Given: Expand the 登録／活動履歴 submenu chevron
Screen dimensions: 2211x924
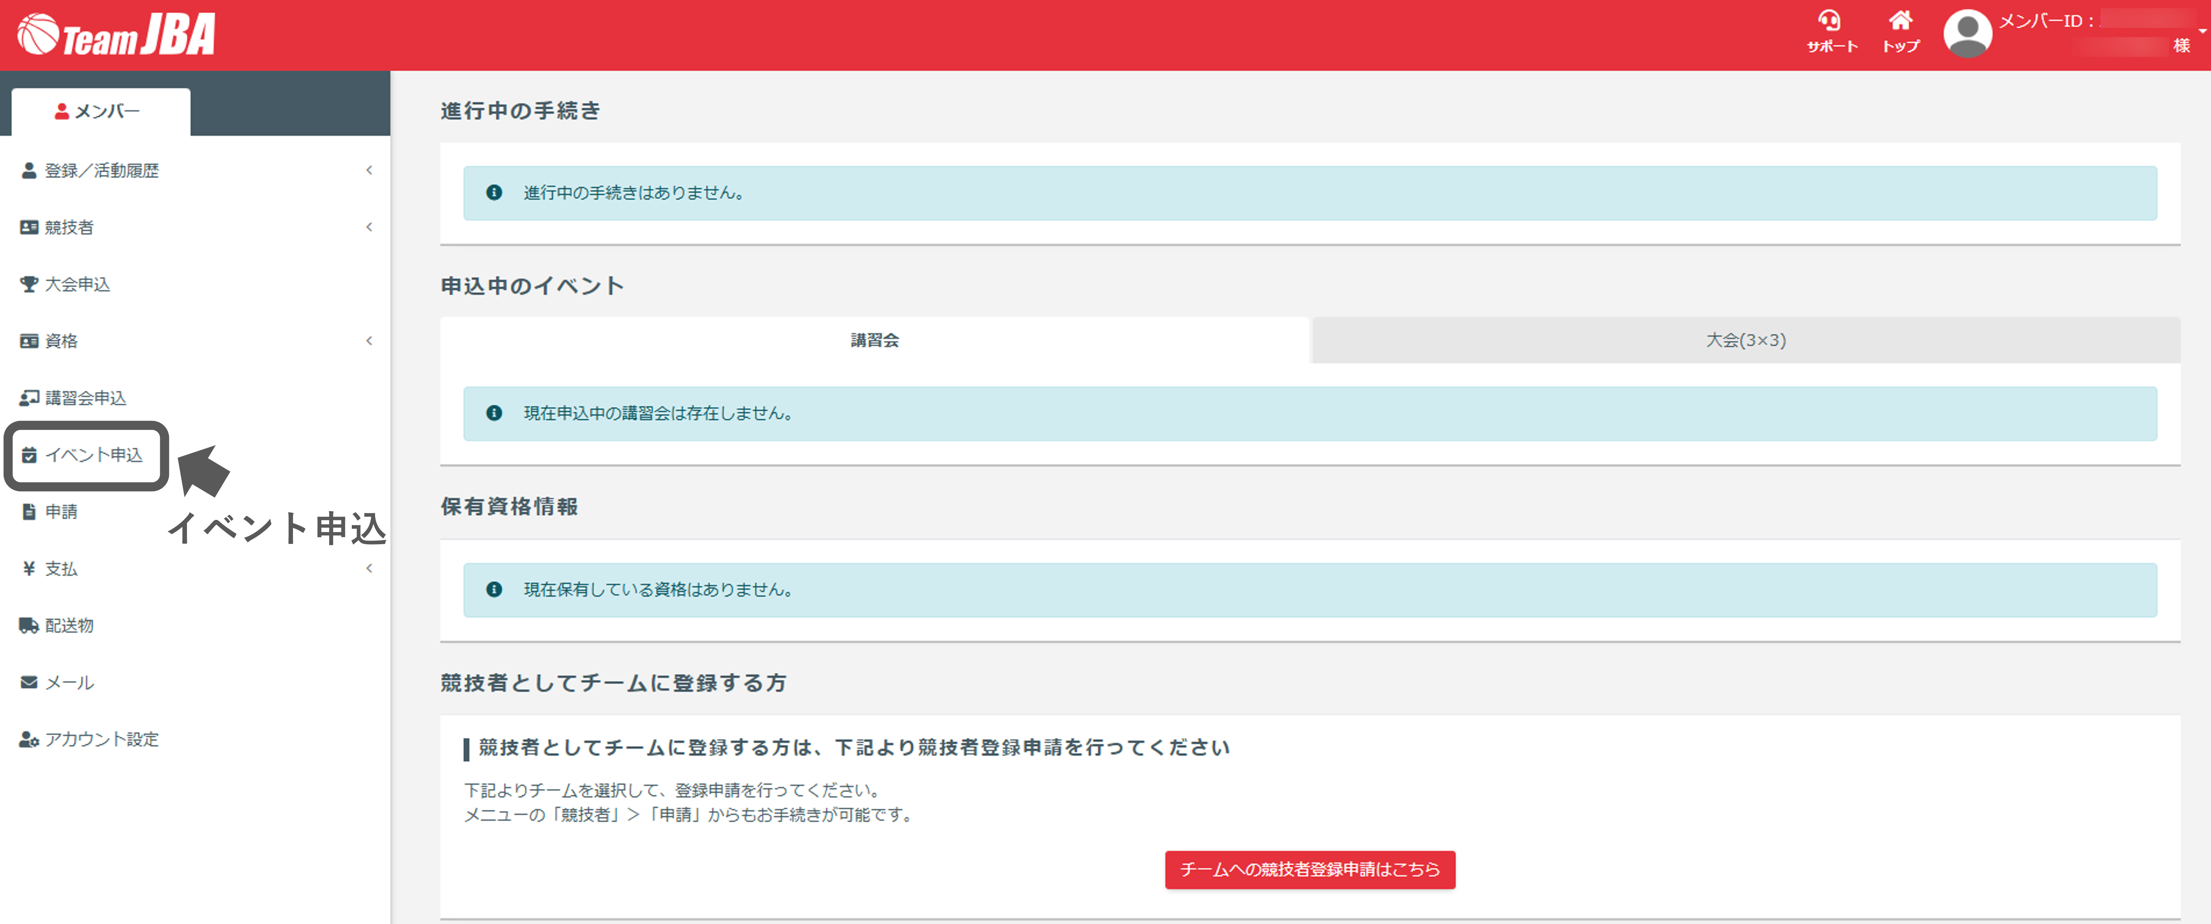Looking at the screenshot, I should click(369, 170).
